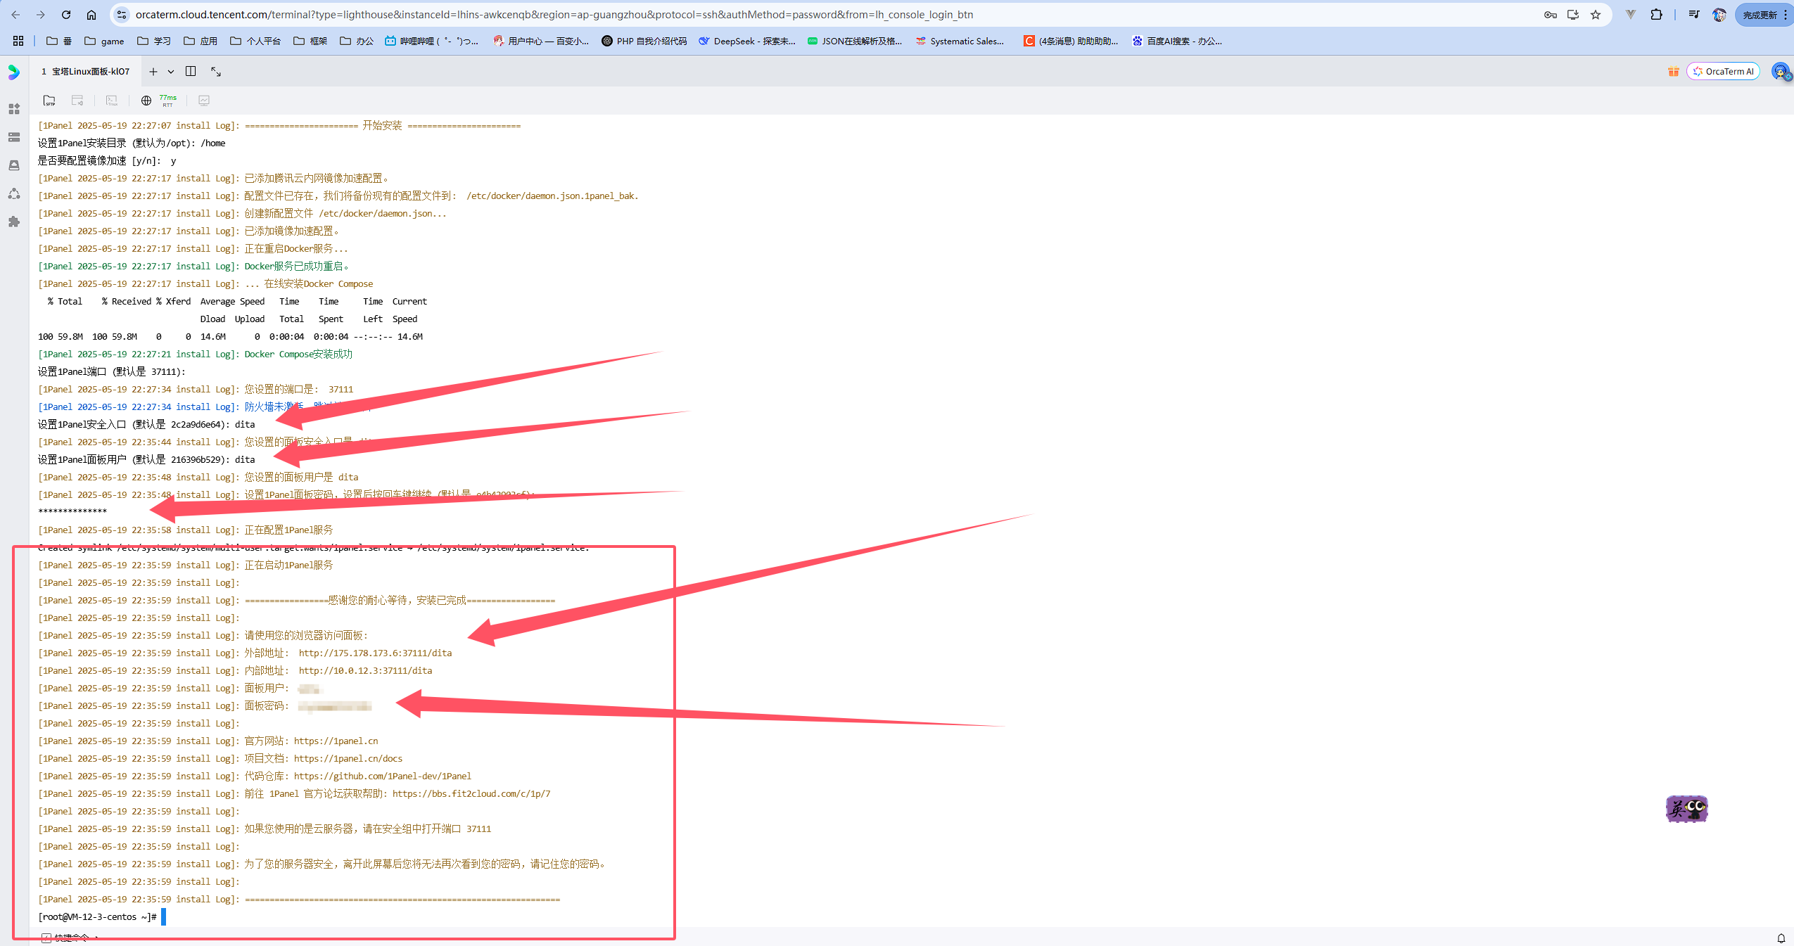The image size is (1794, 946).
Task: Expand the new-tab dropdown arrow
Action: (x=171, y=72)
